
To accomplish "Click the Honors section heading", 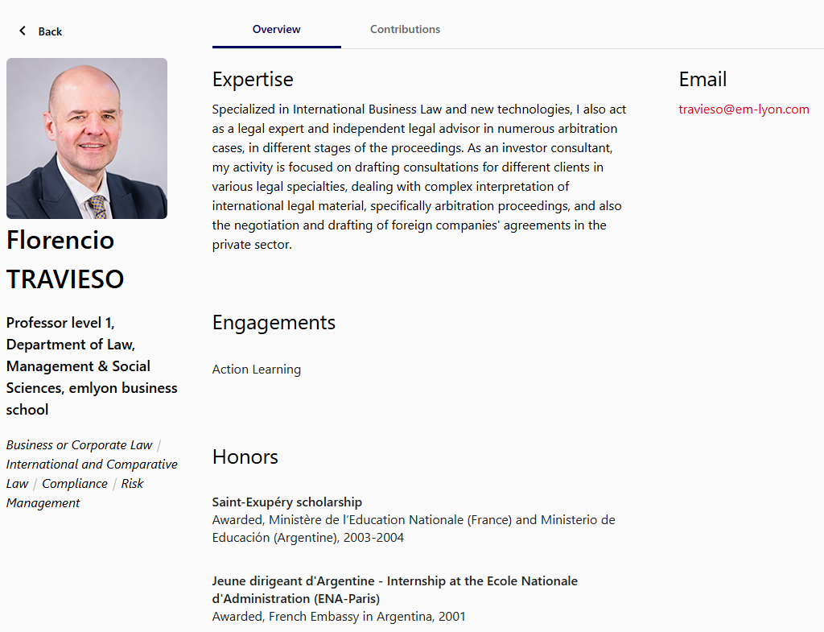I will (245, 457).
